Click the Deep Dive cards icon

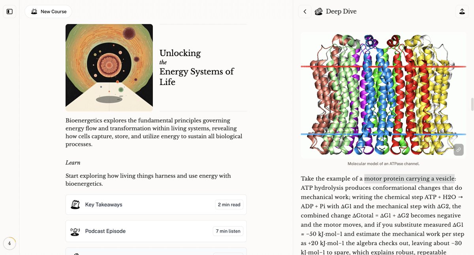(x=318, y=11)
